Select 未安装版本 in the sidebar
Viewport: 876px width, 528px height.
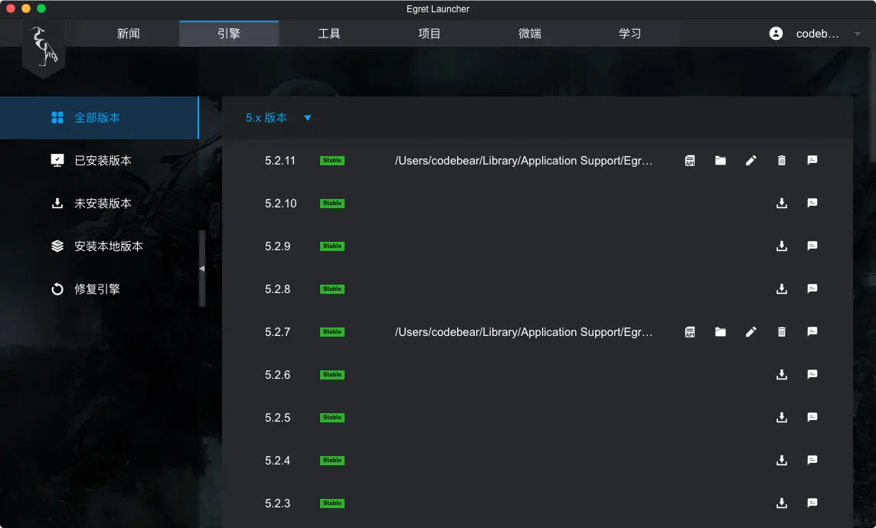pos(100,203)
